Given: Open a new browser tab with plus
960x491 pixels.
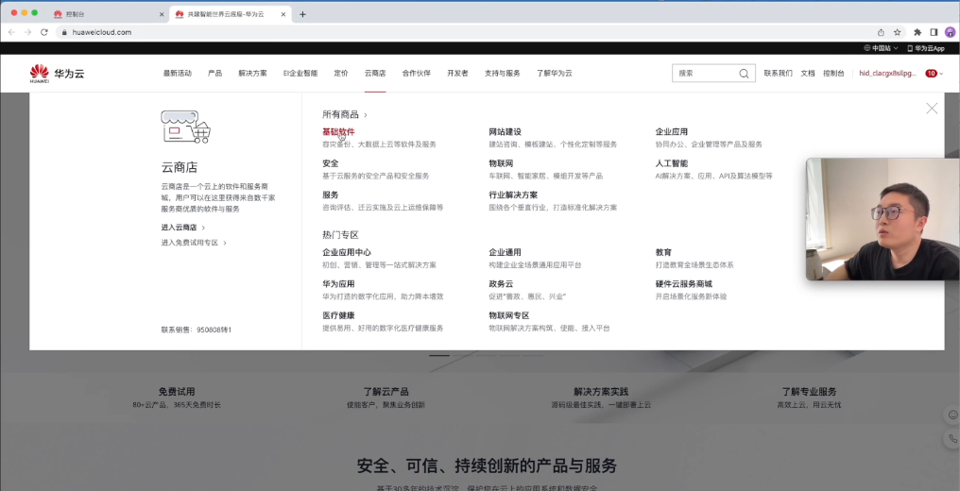Looking at the screenshot, I should click(x=302, y=14).
